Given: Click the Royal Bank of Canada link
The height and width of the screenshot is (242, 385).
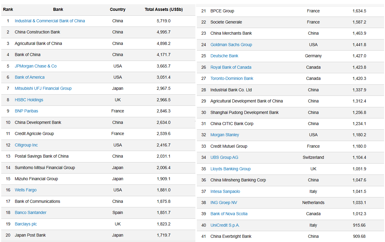Looking at the screenshot, I should point(231,67).
